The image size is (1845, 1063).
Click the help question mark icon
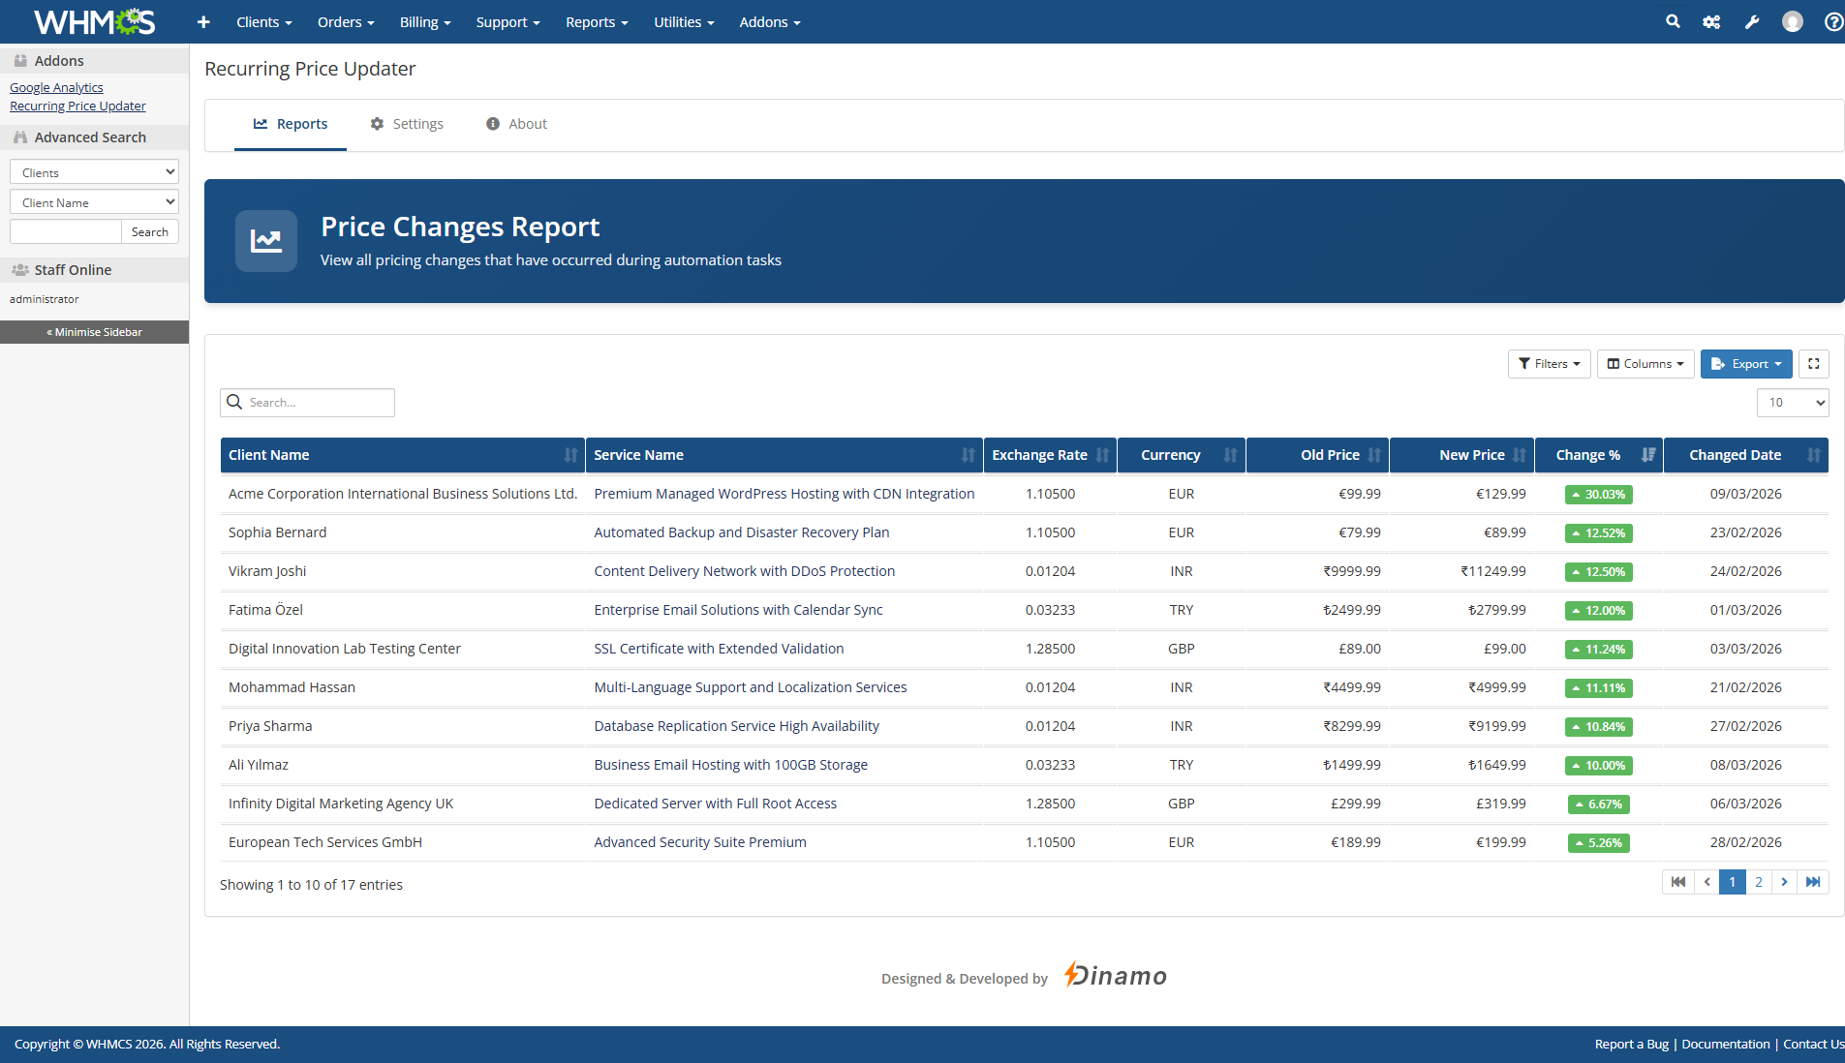1833,21
